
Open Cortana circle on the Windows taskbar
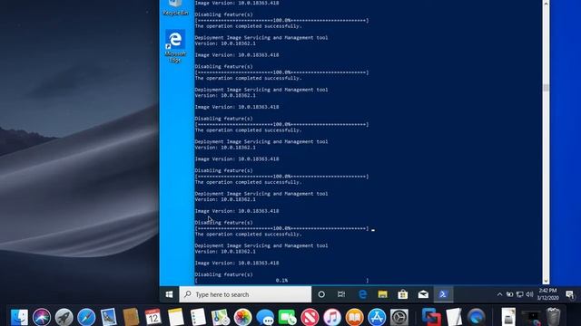point(321,294)
